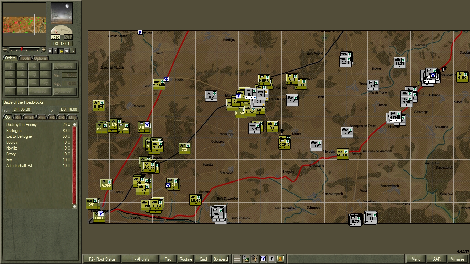The image size is (470, 264).
Task: Click the Lose/Win victory gauge
Action: coord(62,33)
